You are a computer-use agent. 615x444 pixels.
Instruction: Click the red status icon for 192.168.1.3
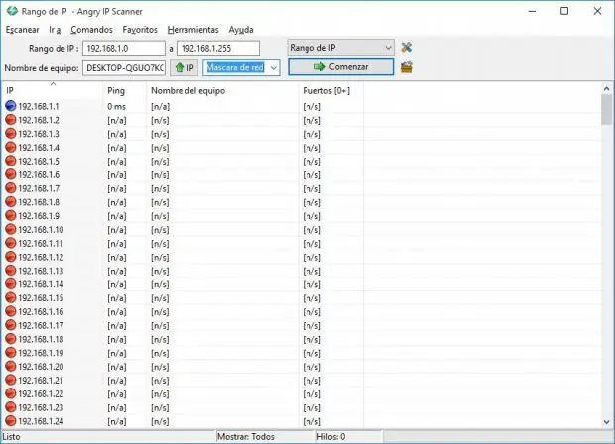point(11,134)
